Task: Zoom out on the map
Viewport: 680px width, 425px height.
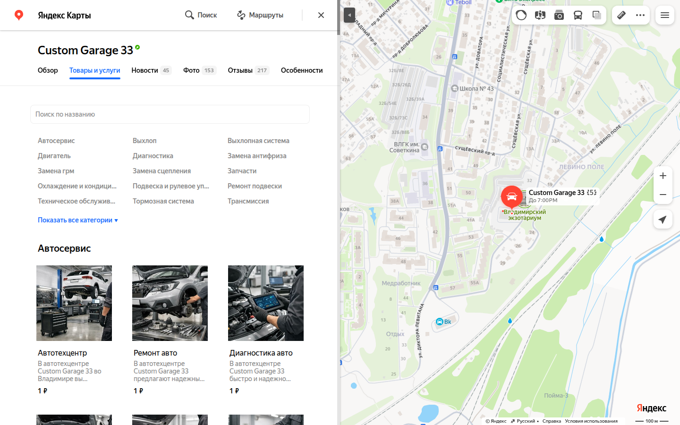Action: [x=663, y=195]
